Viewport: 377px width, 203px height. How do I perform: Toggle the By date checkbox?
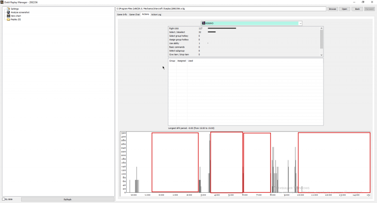(x=3, y=199)
